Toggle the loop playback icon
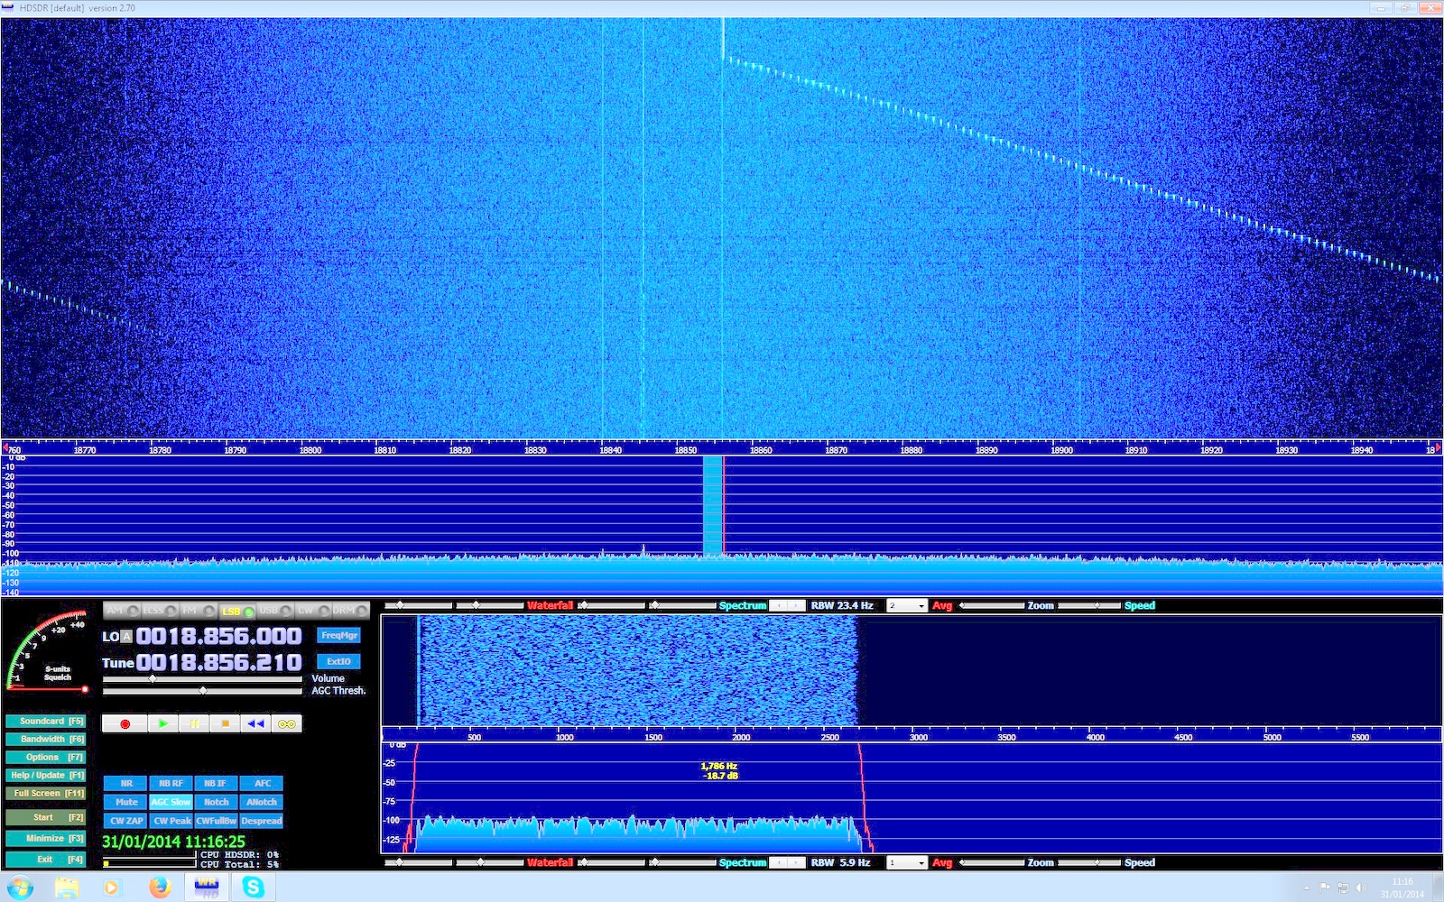Image resolution: width=1444 pixels, height=902 pixels. (x=287, y=723)
